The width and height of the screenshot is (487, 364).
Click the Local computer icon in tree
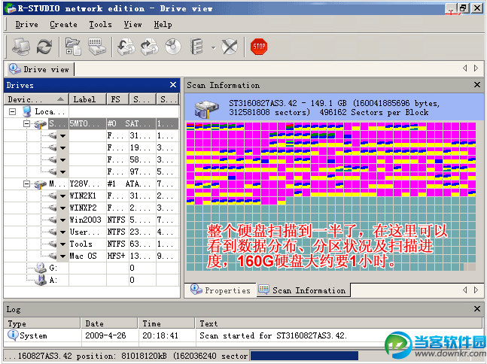pyautogui.click(x=27, y=111)
